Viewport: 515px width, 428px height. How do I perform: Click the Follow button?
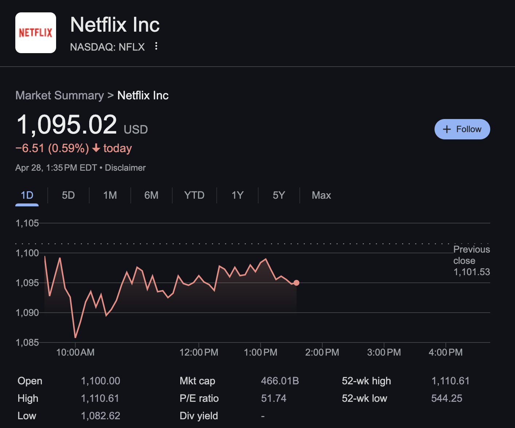click(462, 129)
